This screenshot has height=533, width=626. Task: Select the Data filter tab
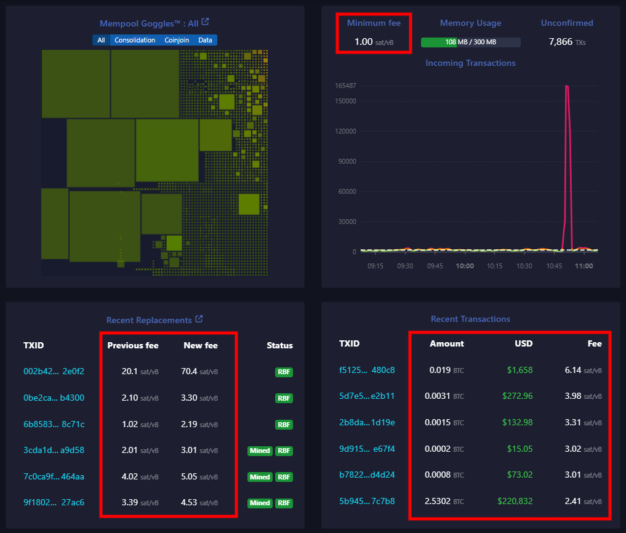pyautogui.click(x=205, y=40)
